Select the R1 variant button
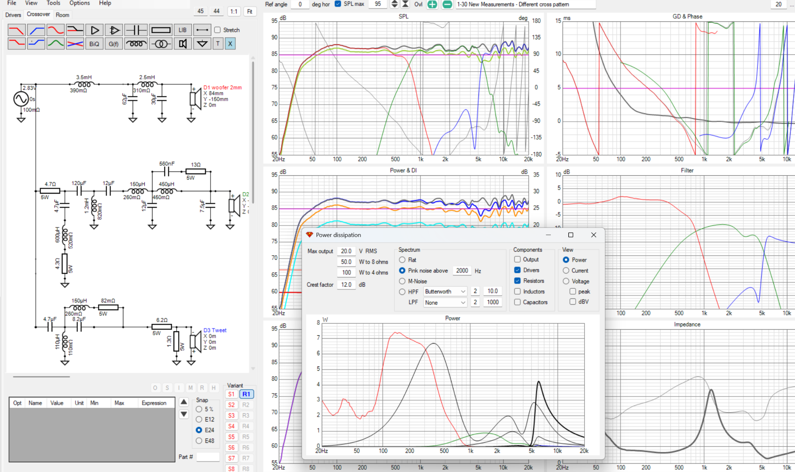This screenshot has width=795, height=472. click(246, 394)
